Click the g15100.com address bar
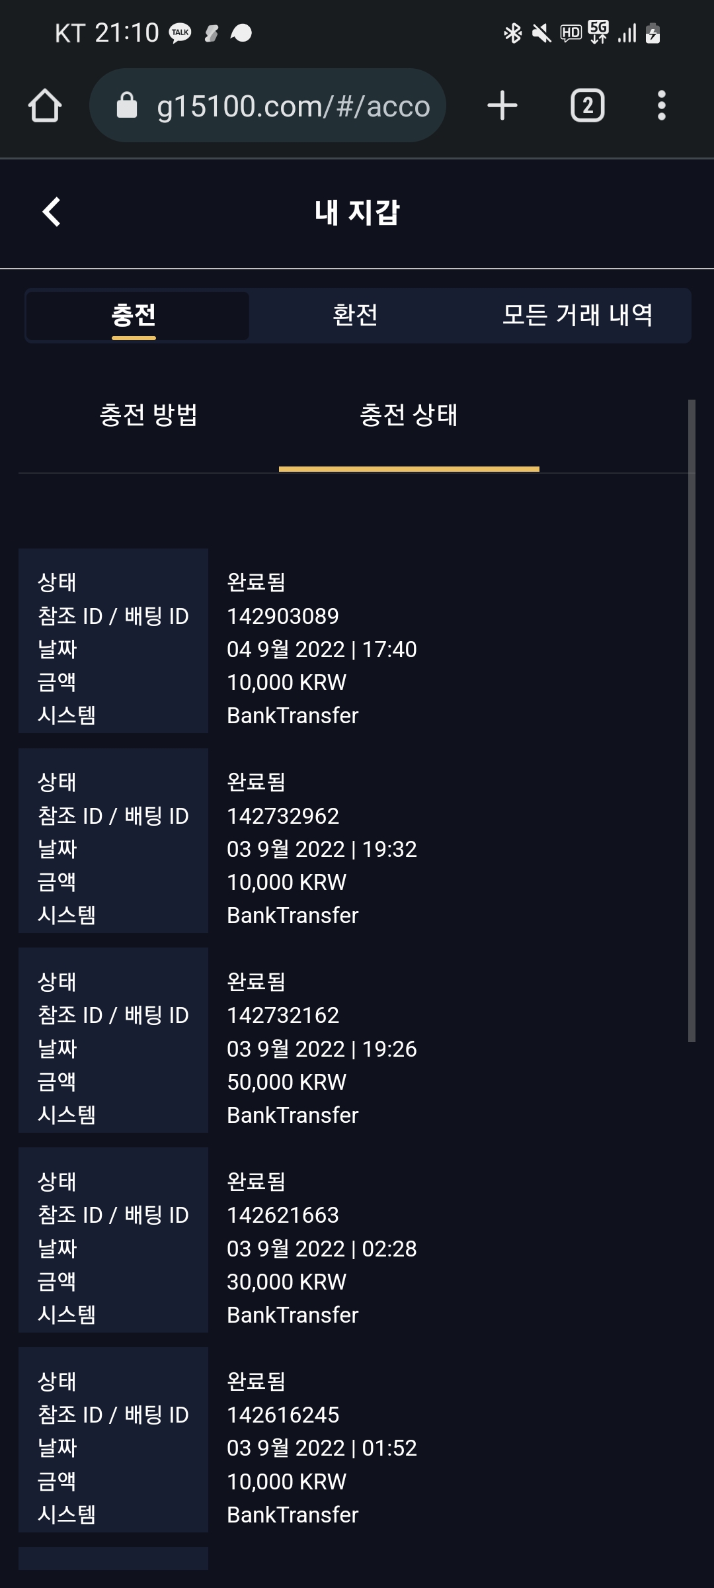This screenshot has width=714, height=1588. pyautogui.click(x=268, y=106)
